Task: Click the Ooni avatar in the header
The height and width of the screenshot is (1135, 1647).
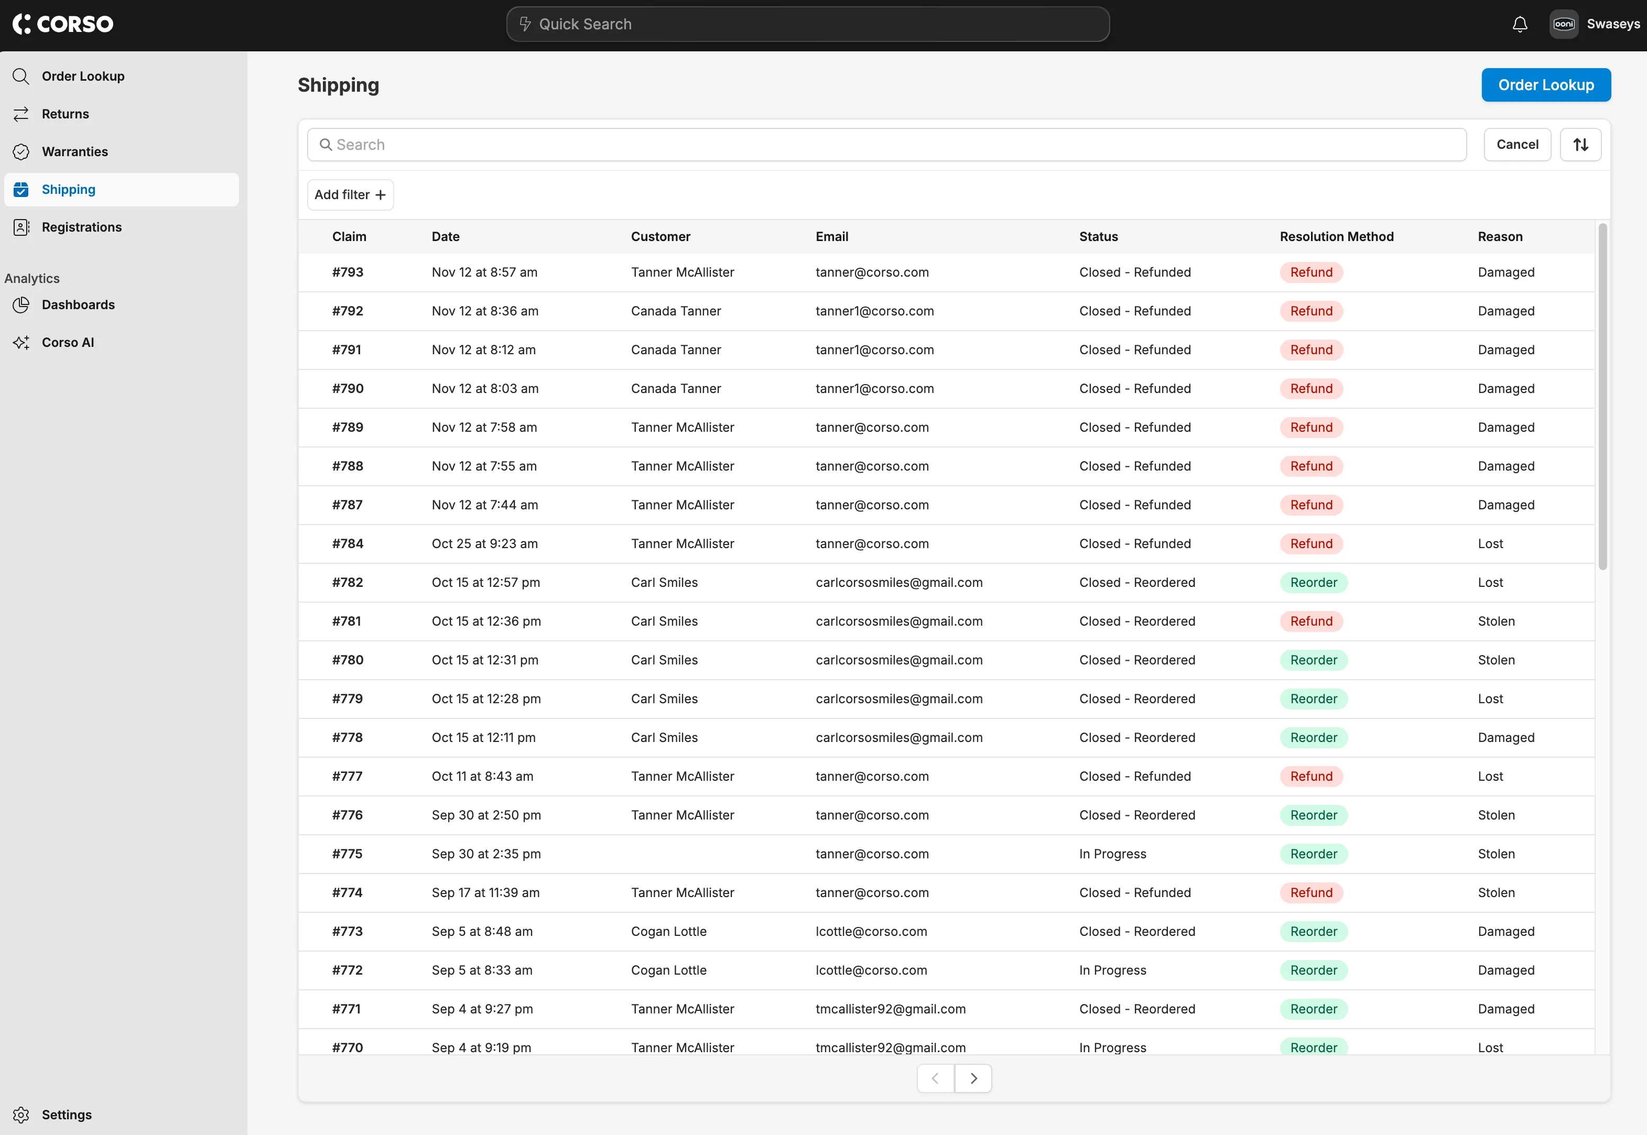Action: pos(1563,24)
